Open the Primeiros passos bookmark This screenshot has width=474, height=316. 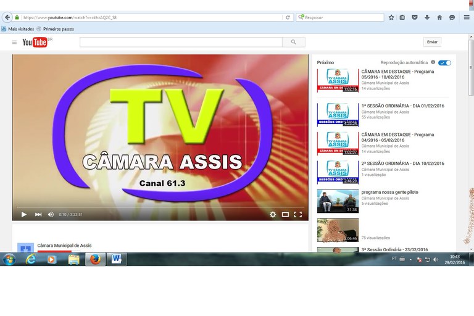point(56,29)
